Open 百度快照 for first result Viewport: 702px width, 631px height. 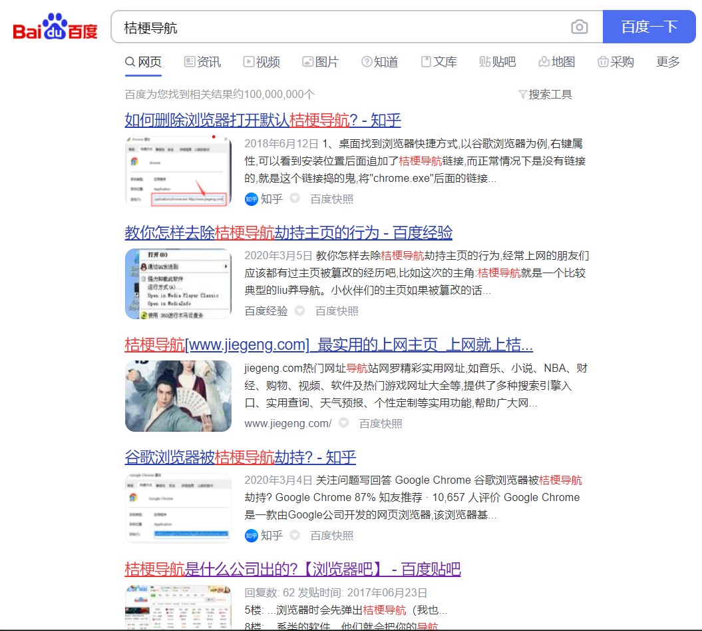pyautogui.click(x=332, y=199)
